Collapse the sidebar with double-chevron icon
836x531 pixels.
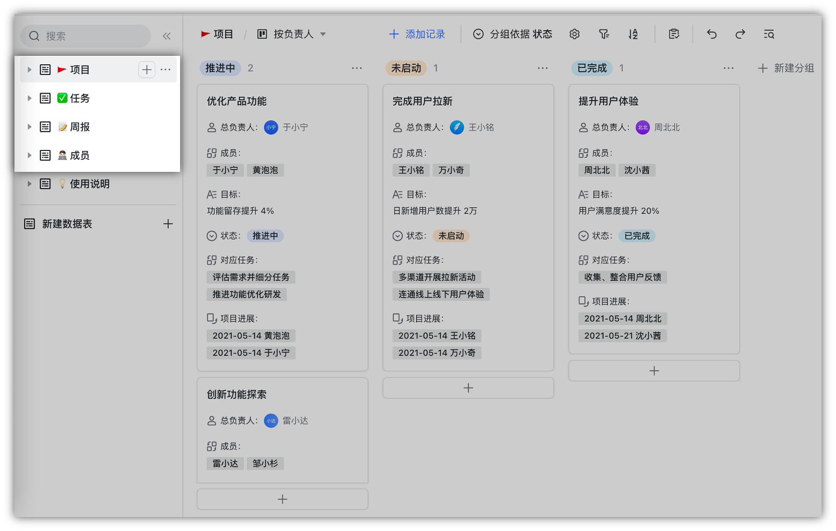(167, 36)
